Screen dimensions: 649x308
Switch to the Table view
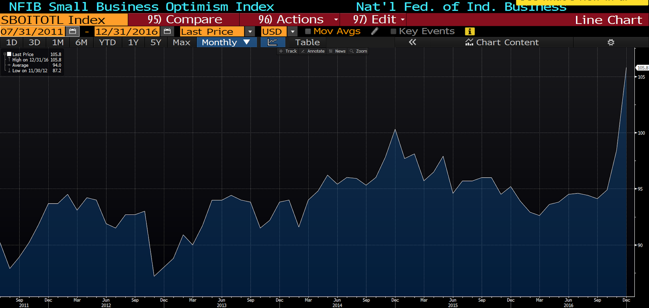point(307,42)
